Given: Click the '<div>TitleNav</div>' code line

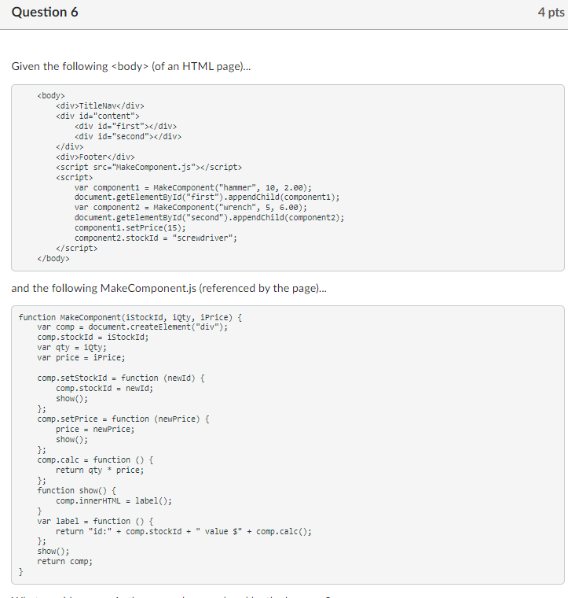Looking at the screenshot, I should (x=100, y=105).
